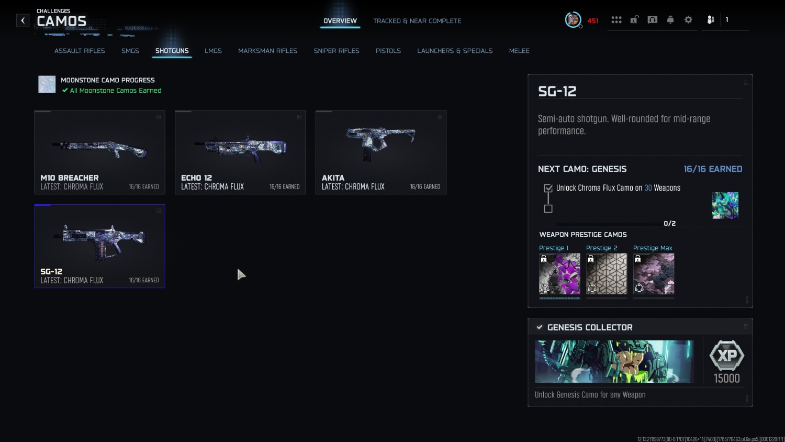Open the Akita weapon card
The width and height of the screenshot is (785, 442).
[x=381, y=152]
